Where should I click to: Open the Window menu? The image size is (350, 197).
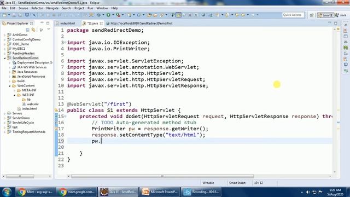[x=102, y=8]
